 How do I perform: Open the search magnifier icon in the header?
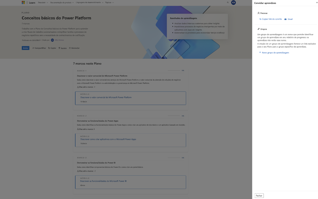(x=227, y=2)
